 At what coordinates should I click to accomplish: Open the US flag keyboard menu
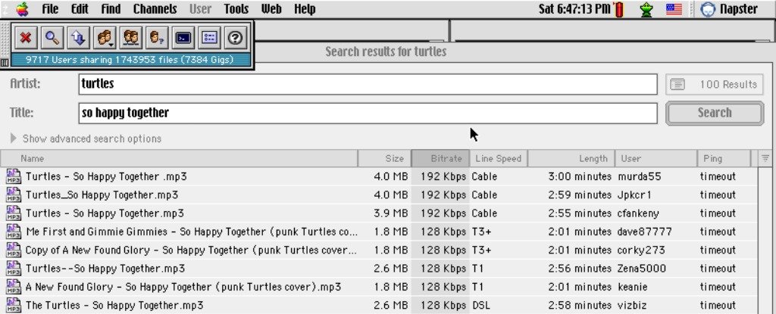(674, 9)
